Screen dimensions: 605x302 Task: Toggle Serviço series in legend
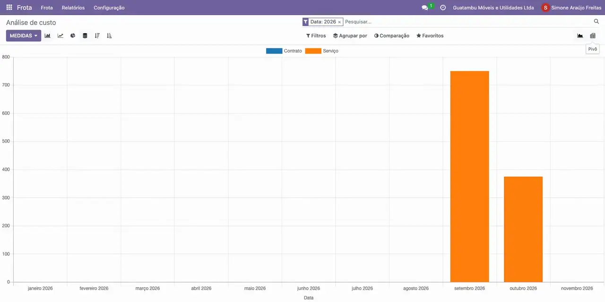[322, 51]
